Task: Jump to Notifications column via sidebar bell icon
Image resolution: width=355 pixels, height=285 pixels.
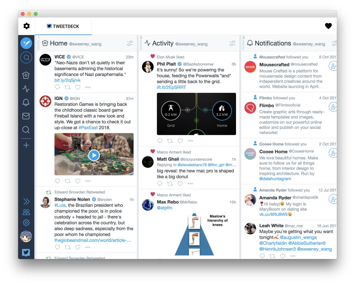Action: click(x=26, y=102)
